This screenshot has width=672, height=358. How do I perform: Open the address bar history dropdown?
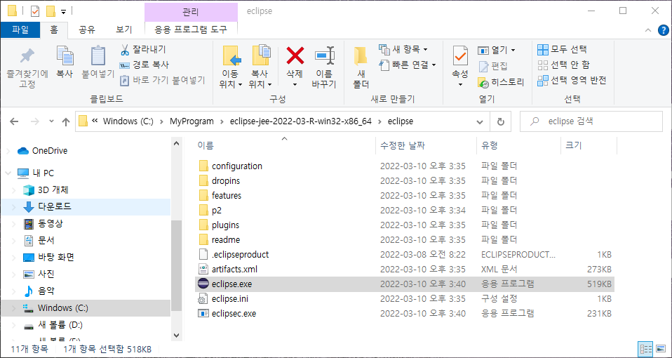(x=480, y=121)
